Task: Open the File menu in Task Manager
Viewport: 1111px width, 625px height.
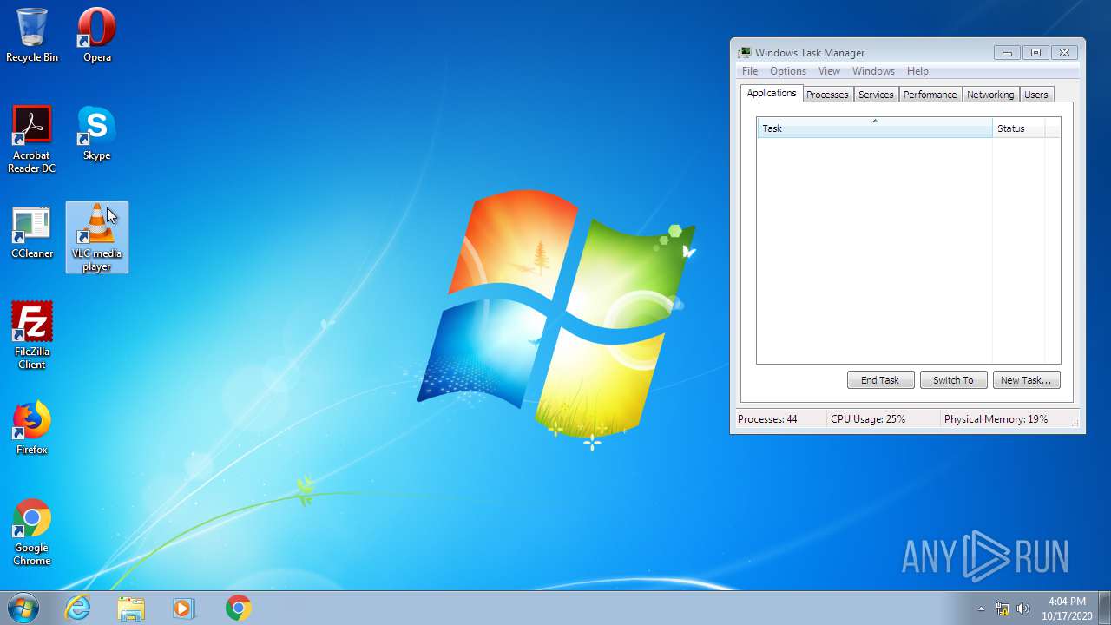Action: coord(750,71)
